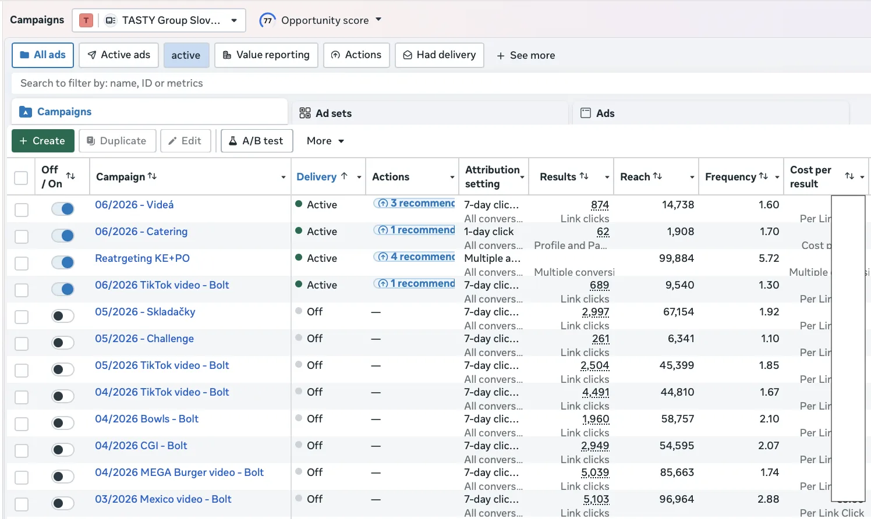Tick the select-all checkbox in table header
The image size is (871, 519).
click(21, 177)
